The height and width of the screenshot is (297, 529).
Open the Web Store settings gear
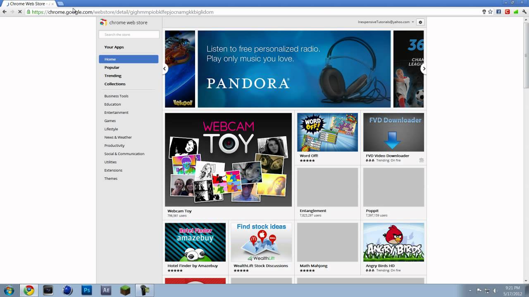coord(420,22)
